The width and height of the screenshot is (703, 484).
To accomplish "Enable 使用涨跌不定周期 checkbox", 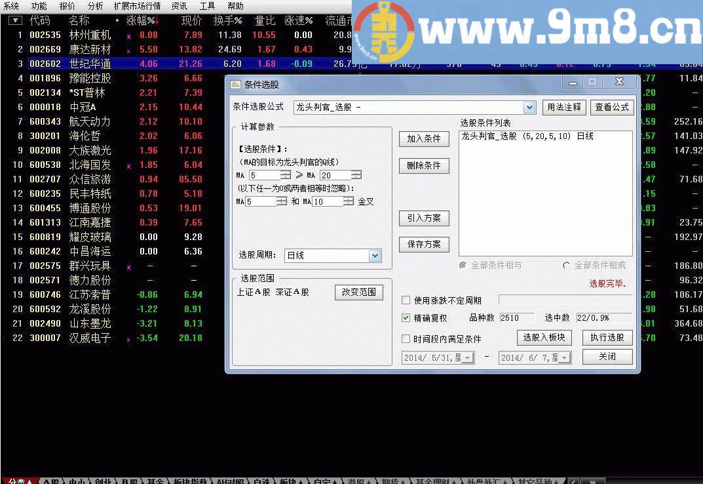I will [406, 300].
